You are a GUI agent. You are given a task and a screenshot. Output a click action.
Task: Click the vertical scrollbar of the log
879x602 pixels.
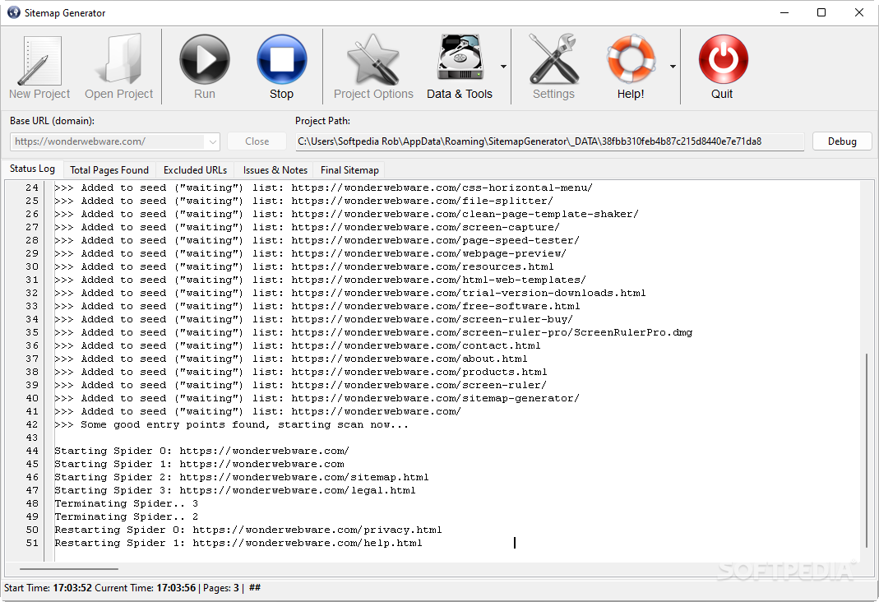point(867,450)
